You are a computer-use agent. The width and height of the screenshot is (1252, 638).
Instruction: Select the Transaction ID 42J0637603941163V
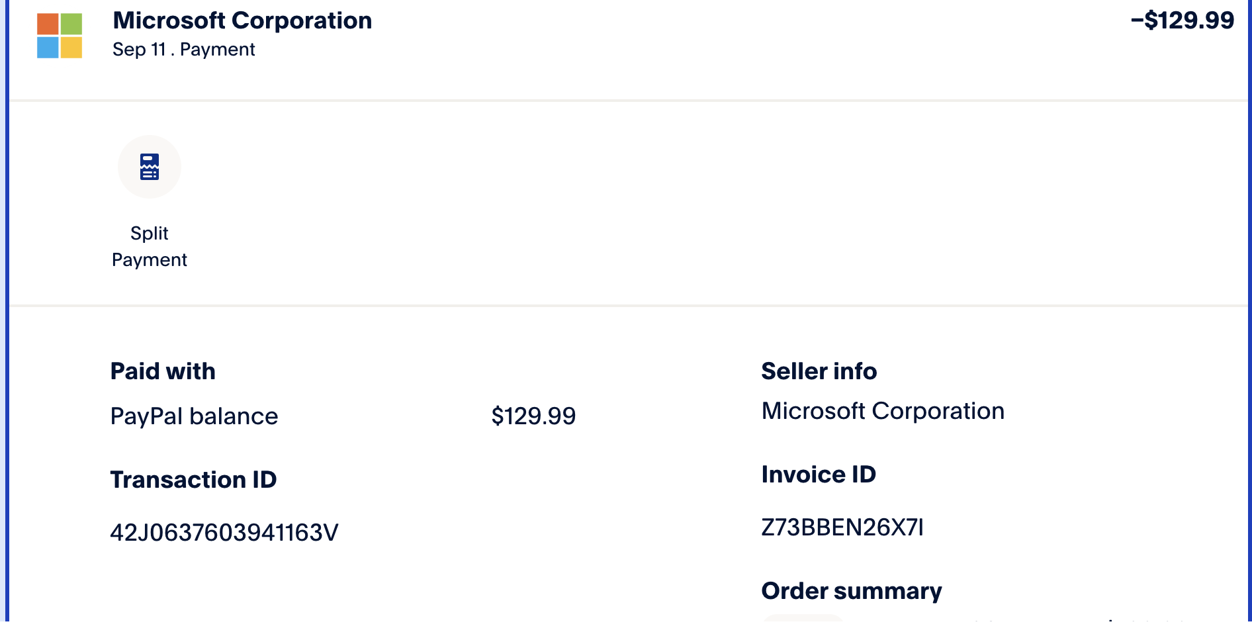(x=224, y=531)
